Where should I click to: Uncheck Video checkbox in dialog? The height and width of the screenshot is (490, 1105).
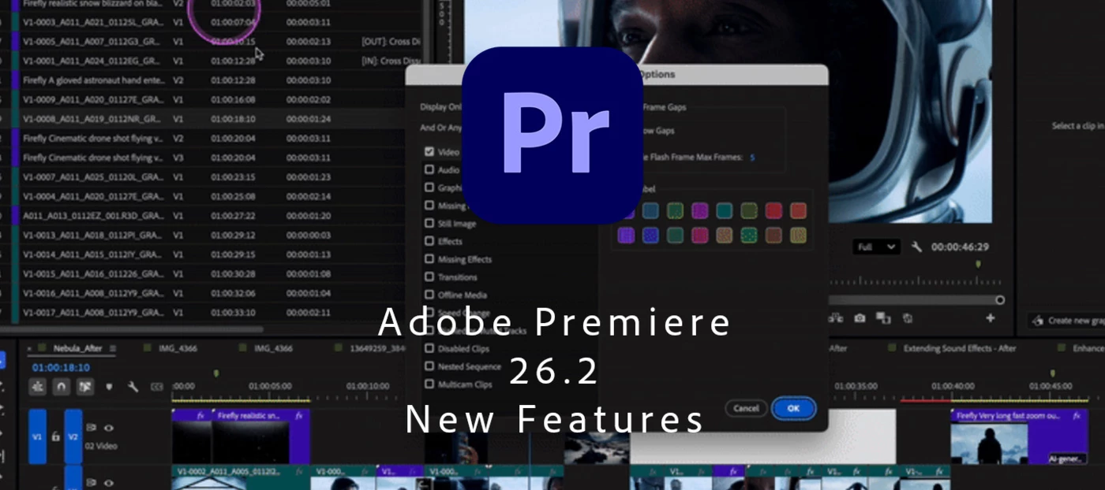coord(429,151)
